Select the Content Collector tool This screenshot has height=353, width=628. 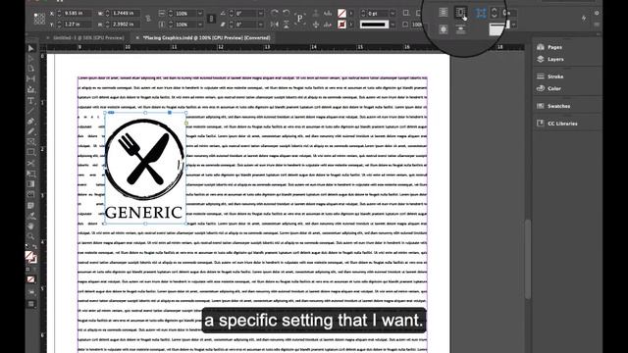coord(30,89)
